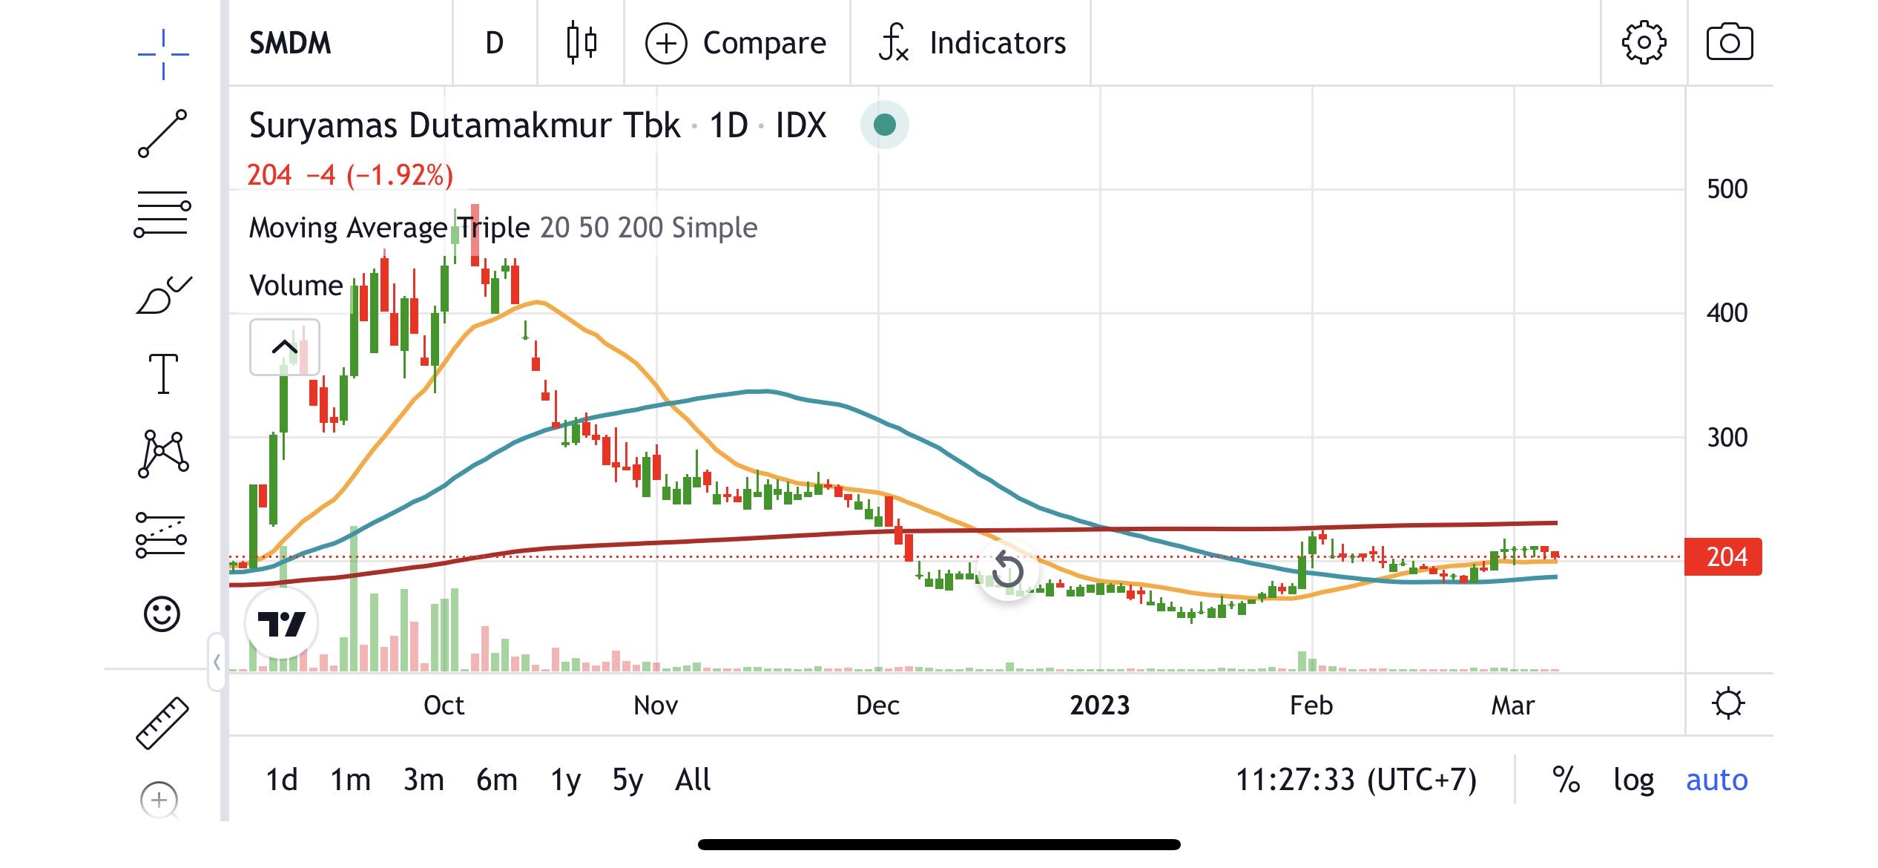Click the zoom in magnifier tool
This screenshot has height=868, width=1878.
[x=160, y=800]
